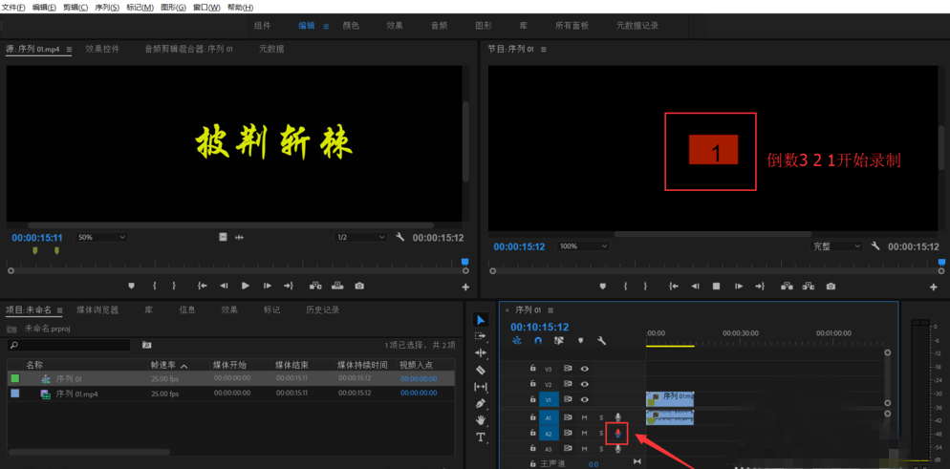Click the red voice-over record microphone on A2

[x=617, y=434]
